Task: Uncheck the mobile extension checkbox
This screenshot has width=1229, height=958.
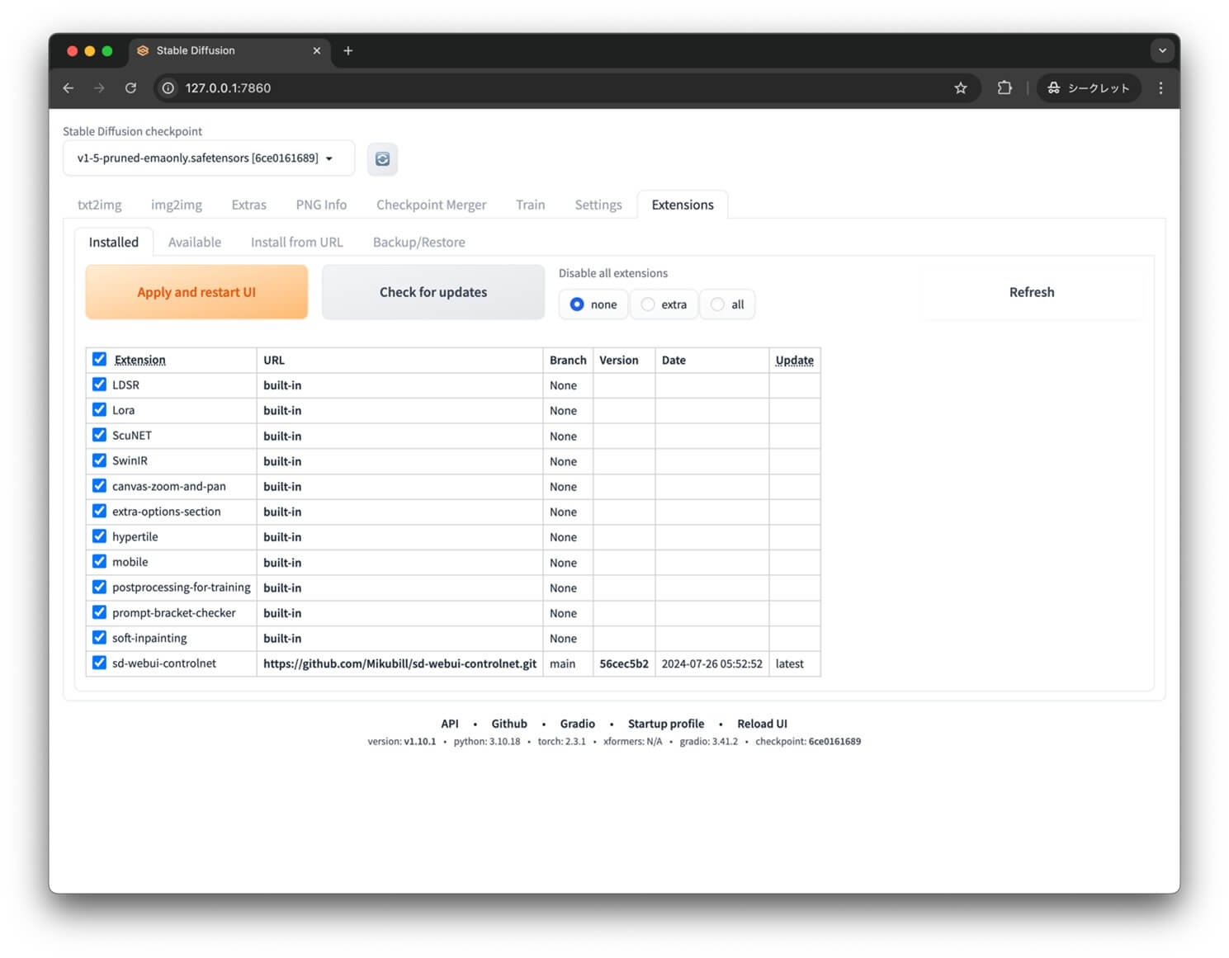Action: [x=99, y=561]
